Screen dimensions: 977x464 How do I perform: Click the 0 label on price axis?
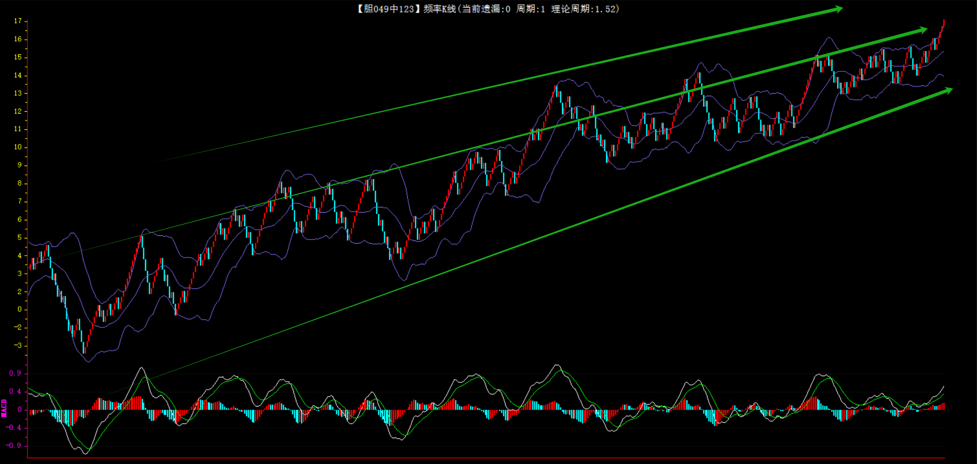20,309
